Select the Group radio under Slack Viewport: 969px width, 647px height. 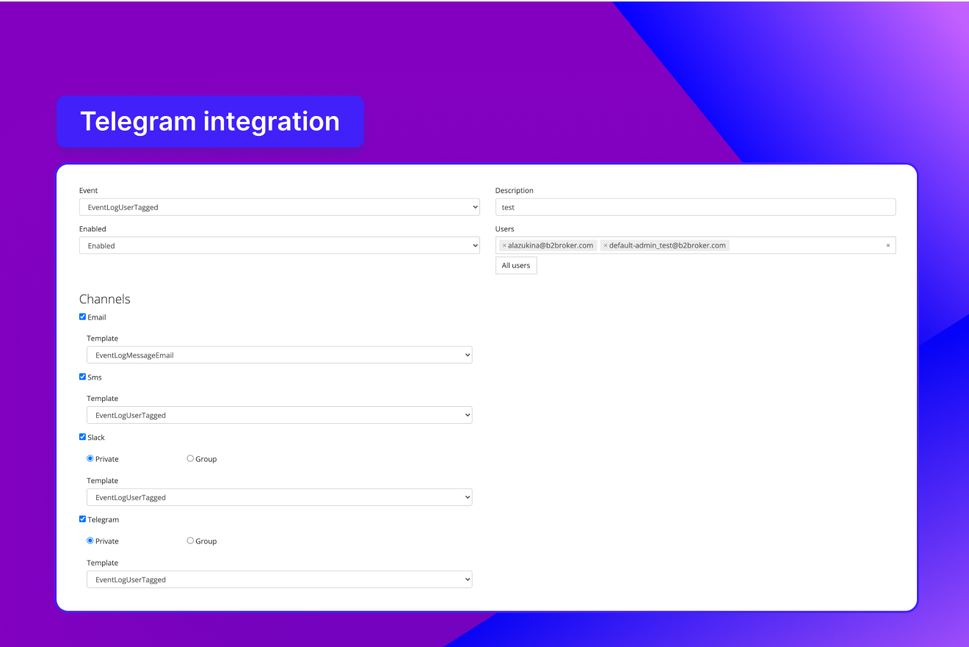(190, 458)
